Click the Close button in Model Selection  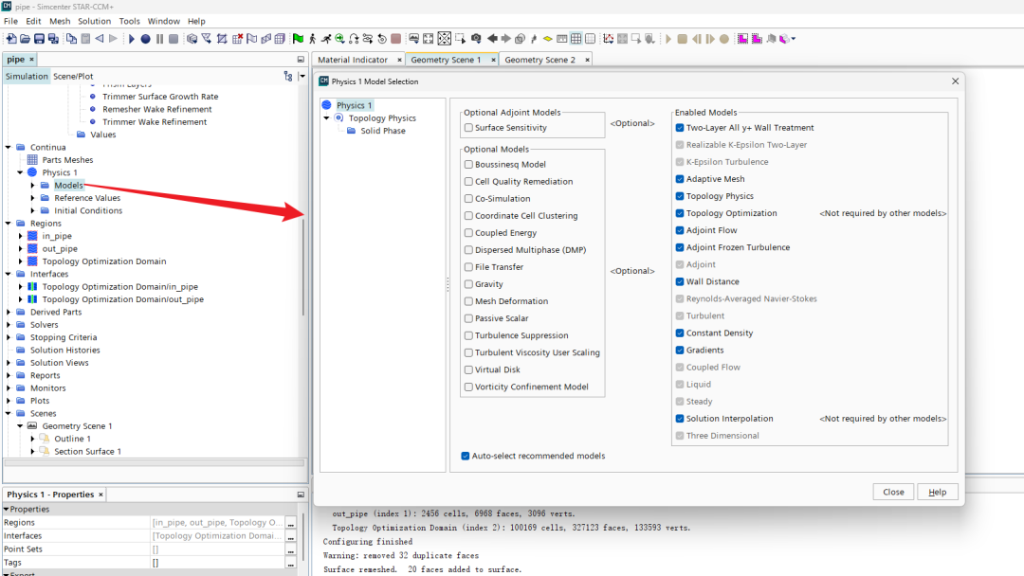(x=893, y=492)
